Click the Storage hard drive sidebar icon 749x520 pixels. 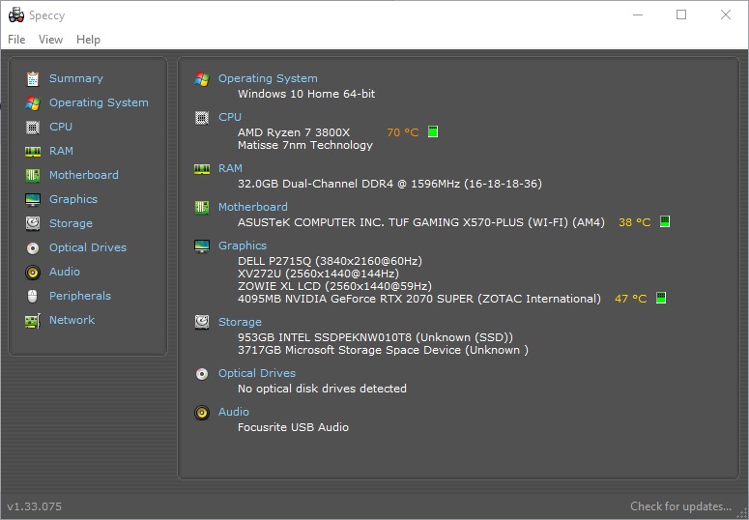(x=33, y=223)
